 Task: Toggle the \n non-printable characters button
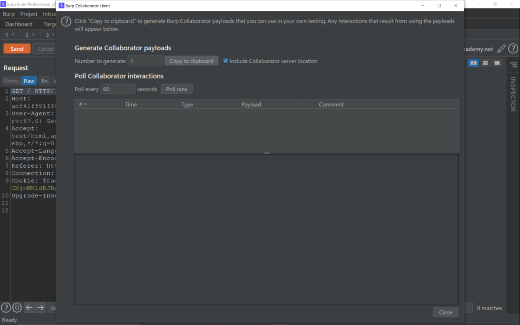click(x=44, y=81)
